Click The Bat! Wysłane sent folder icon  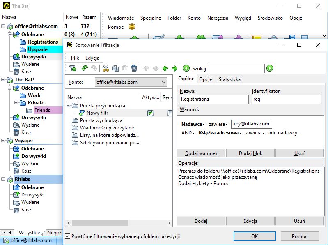click(16, 125)
